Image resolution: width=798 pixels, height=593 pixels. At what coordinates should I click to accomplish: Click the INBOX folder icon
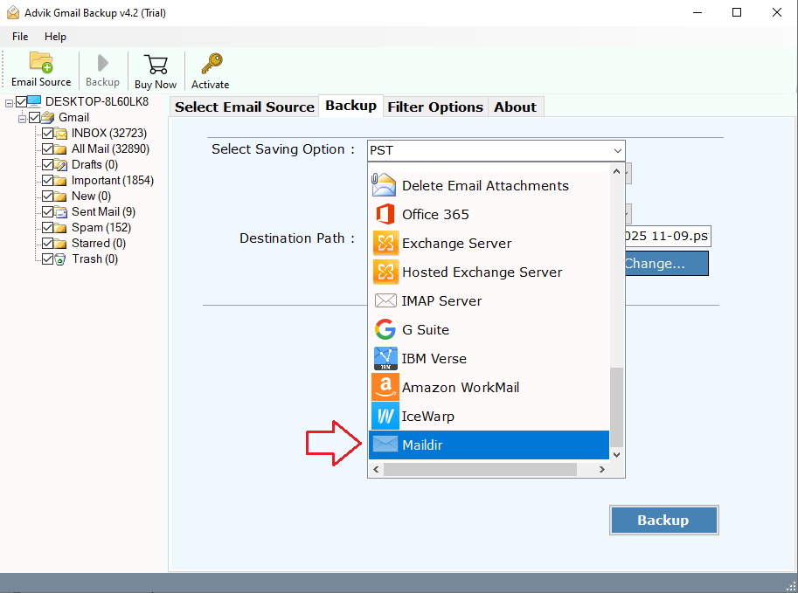click(61, 134)
